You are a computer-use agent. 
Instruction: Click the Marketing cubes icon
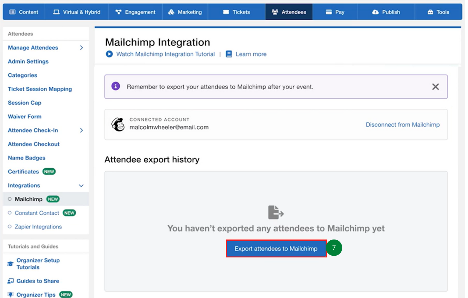pos(171,12)
